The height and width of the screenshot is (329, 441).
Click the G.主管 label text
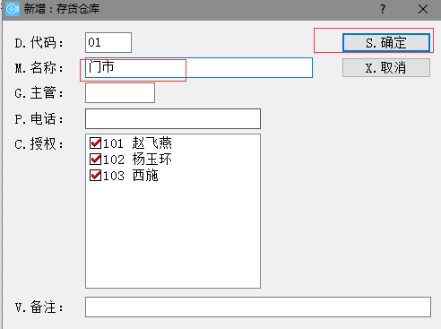39,93
